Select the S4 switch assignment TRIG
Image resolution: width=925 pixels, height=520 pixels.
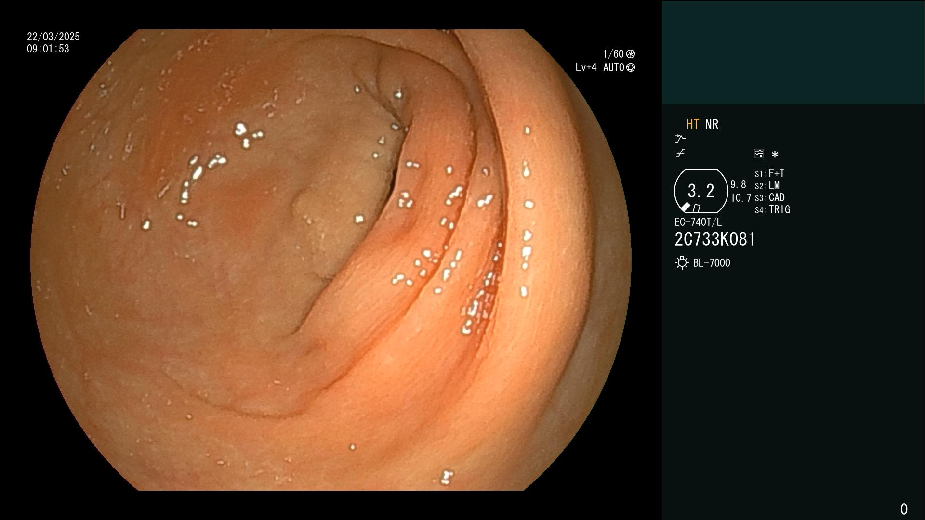click(772, 209)
